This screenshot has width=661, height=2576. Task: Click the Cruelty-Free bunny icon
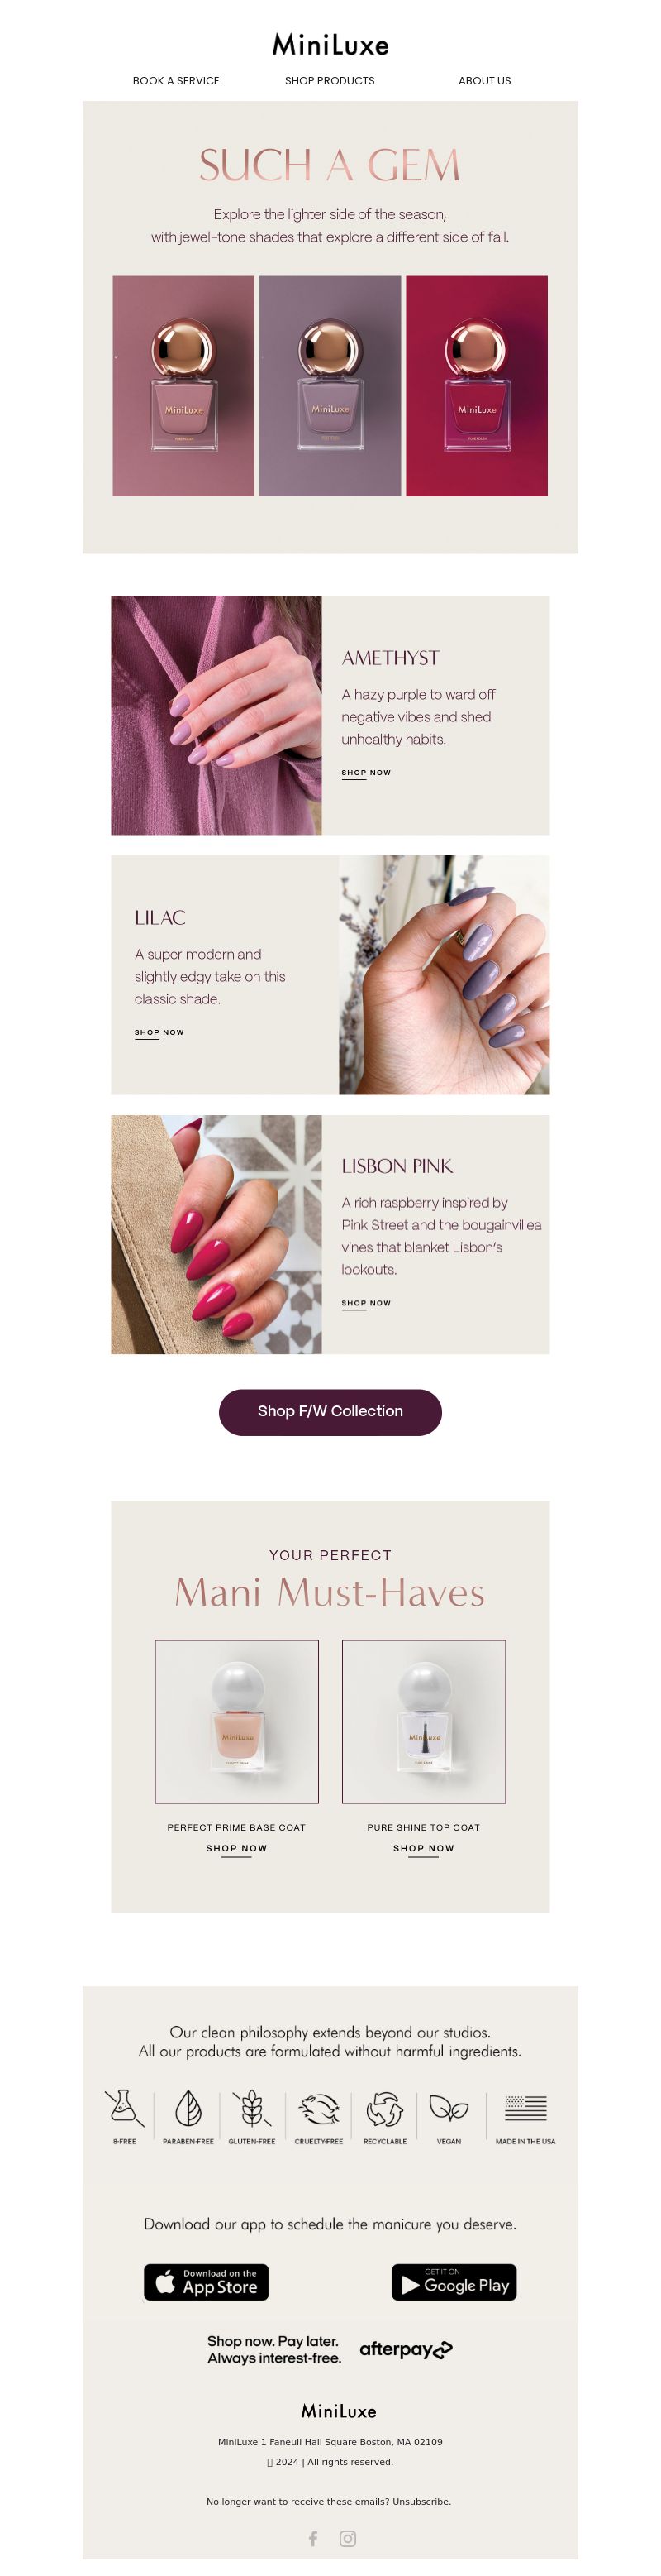pos(318,2107)
